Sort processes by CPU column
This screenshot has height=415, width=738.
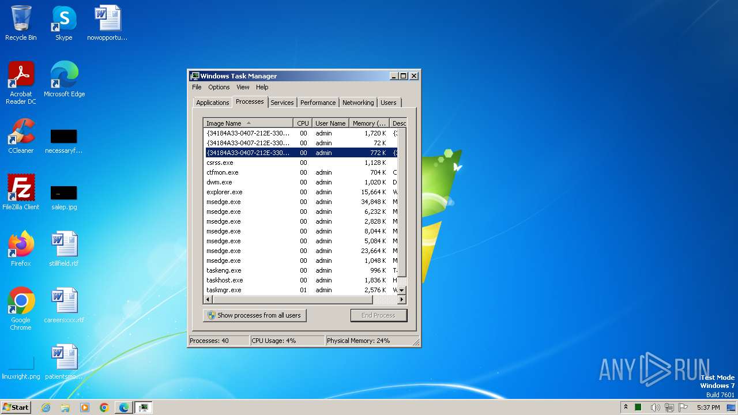tap(303, 123)
